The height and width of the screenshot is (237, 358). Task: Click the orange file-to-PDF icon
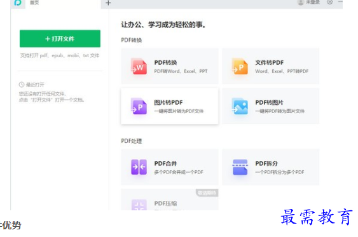[240, 66]
